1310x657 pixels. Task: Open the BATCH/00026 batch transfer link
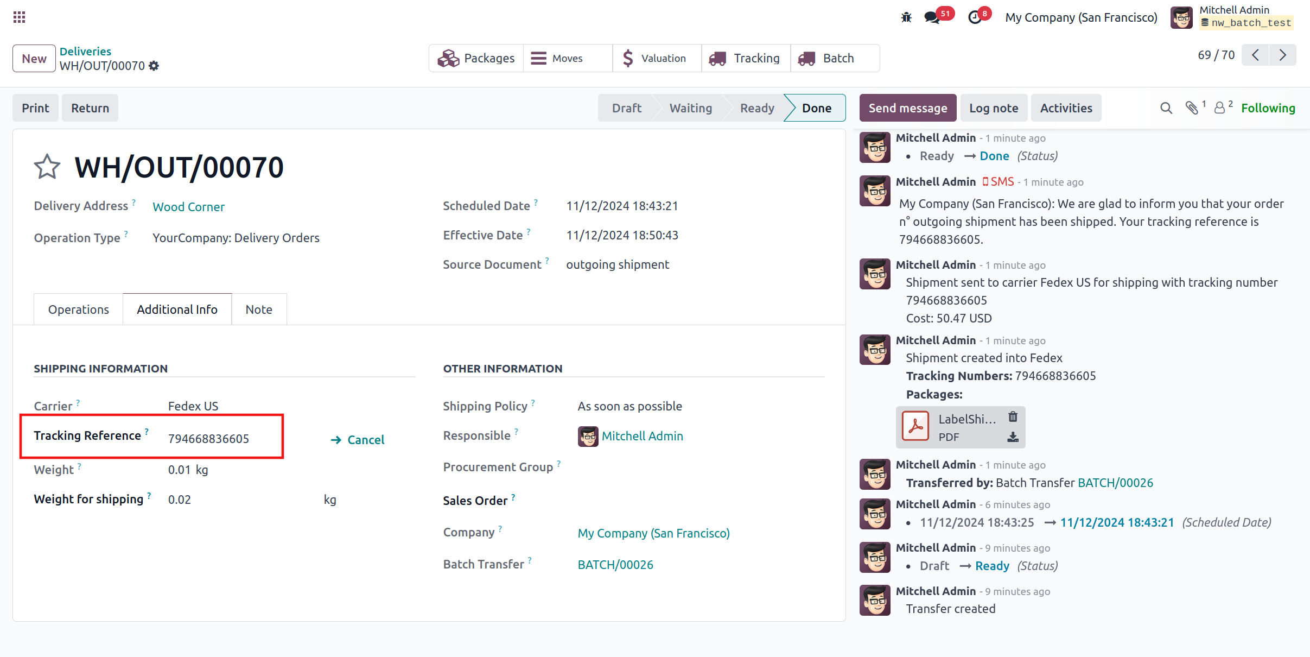click(x=615, y=565)
